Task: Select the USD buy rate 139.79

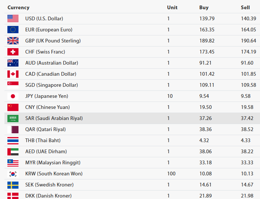Action: click(x=207, y=18)
